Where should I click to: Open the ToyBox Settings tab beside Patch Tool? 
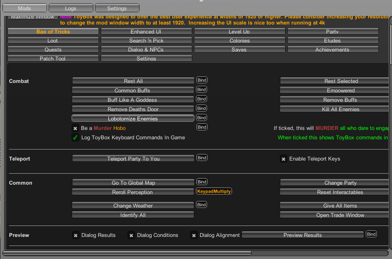click(x=146, y=58)
